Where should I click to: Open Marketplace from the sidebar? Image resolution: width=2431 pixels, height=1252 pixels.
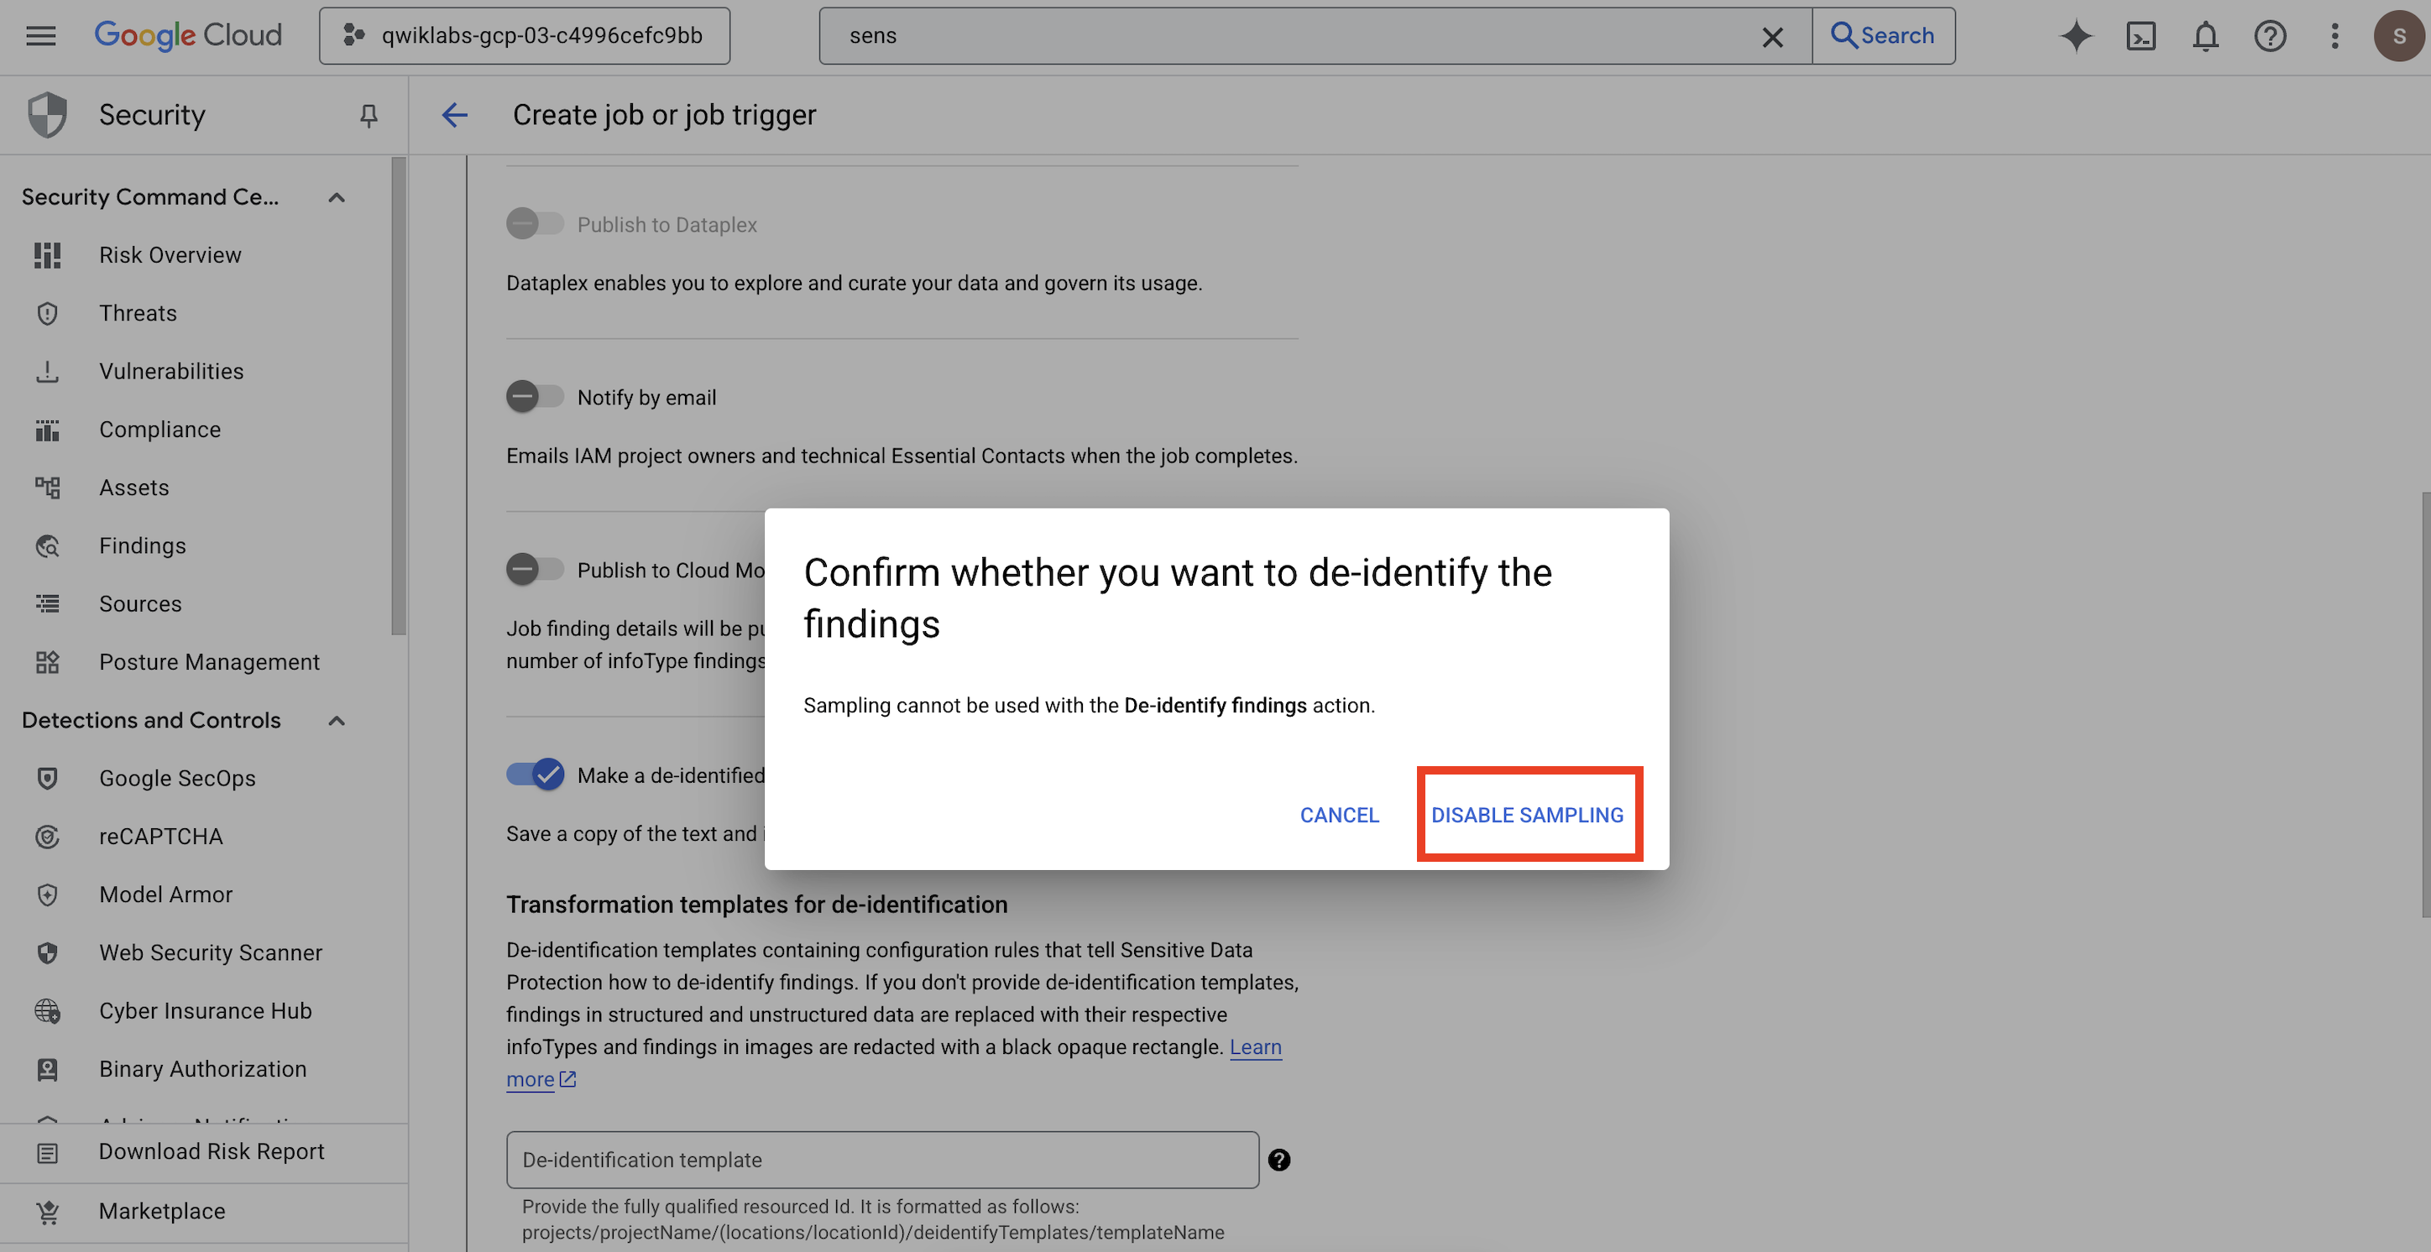point(161,1211)
